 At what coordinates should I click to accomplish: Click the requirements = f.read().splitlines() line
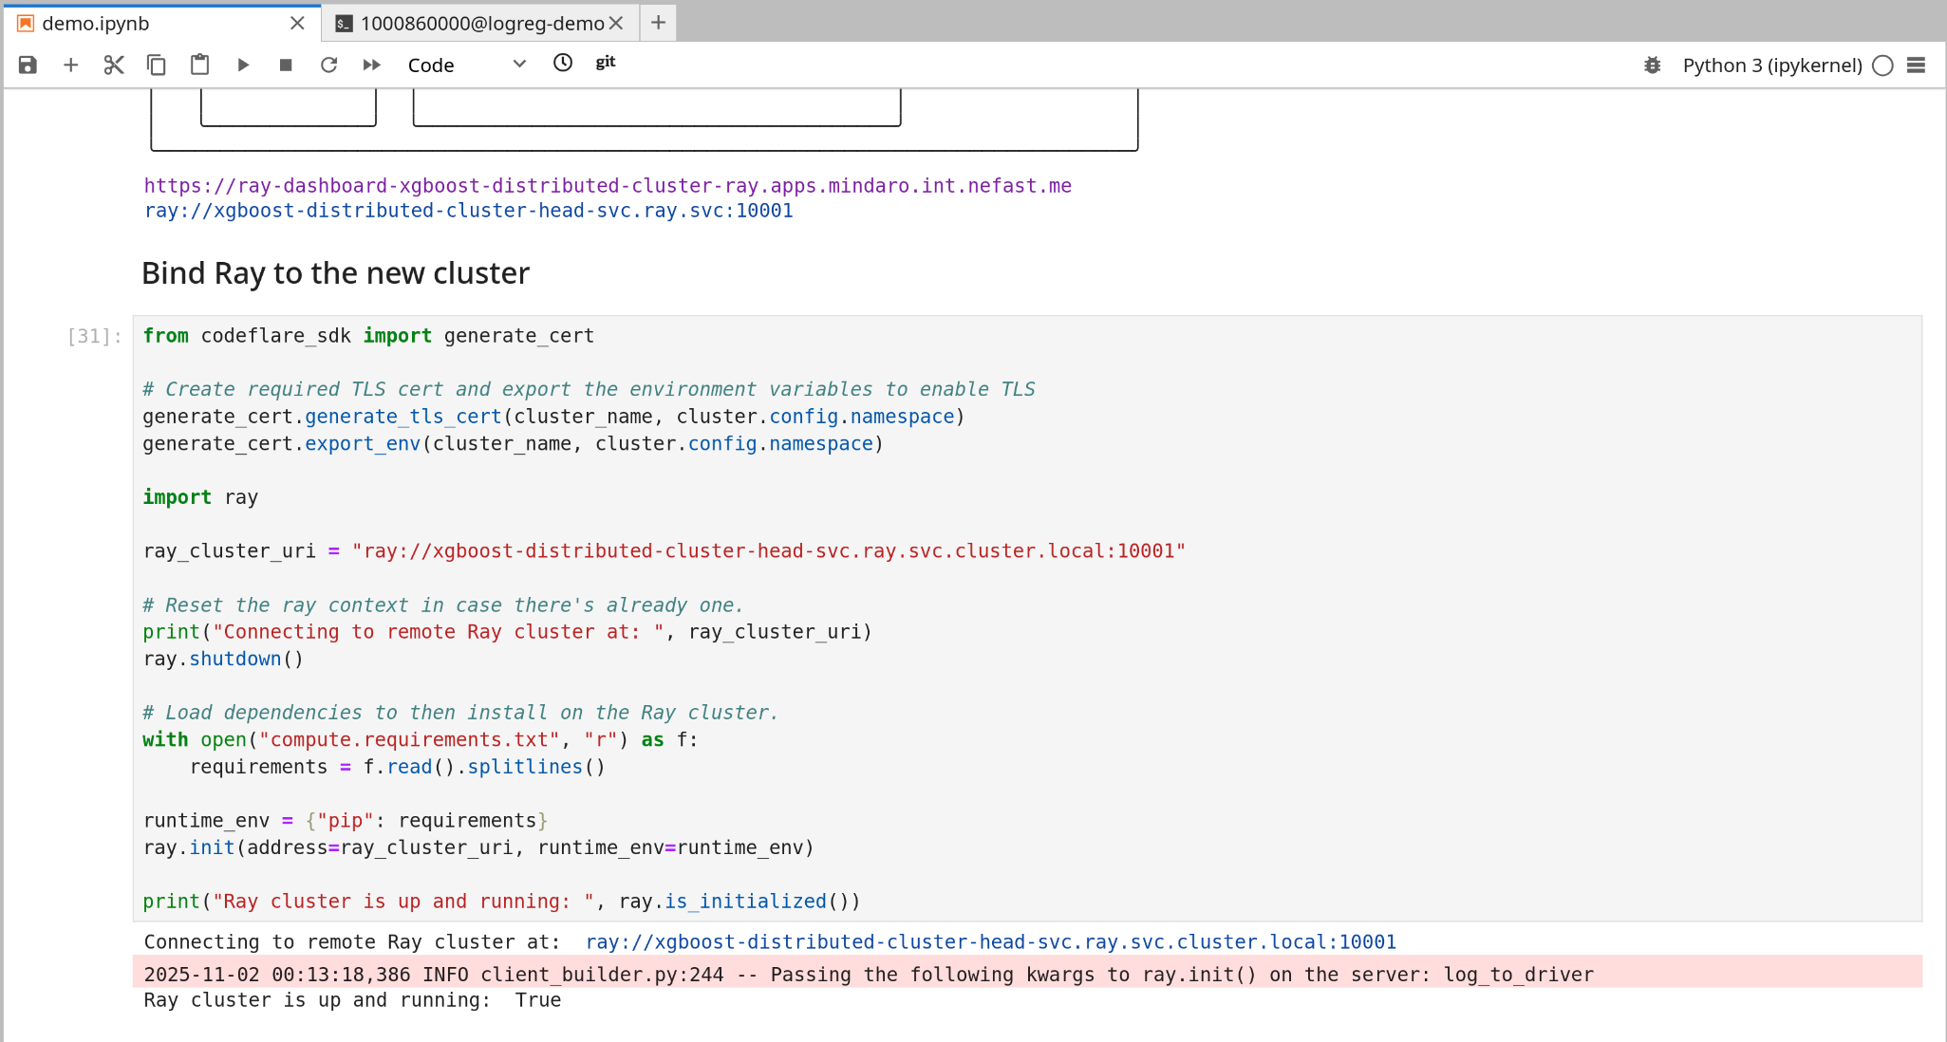click(397, 766)
